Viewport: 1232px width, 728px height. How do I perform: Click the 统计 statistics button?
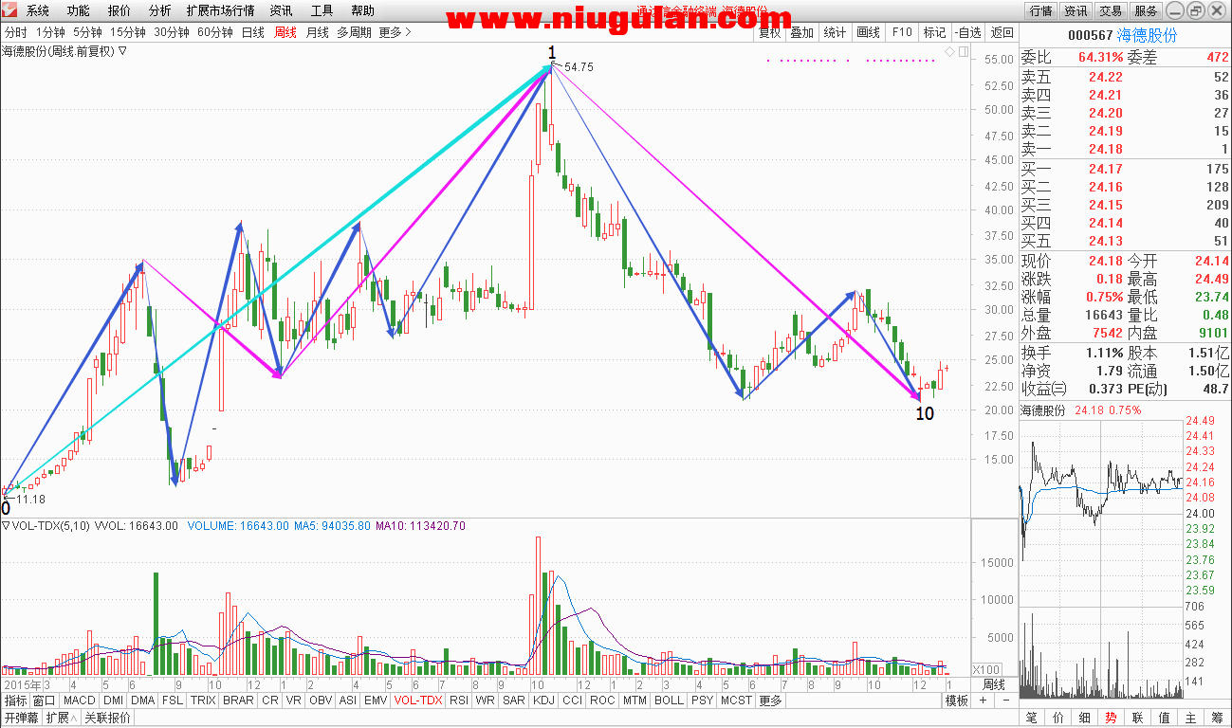coord(835,32)
